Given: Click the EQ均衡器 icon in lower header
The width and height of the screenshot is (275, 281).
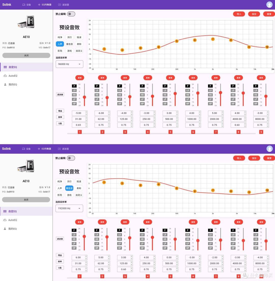Looking at the screenshot, I should click(x=39, y=149).
